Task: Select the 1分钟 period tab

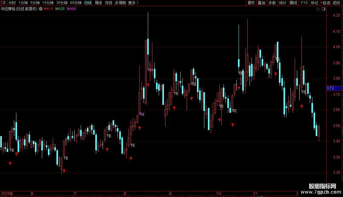Action: (23, 3)
